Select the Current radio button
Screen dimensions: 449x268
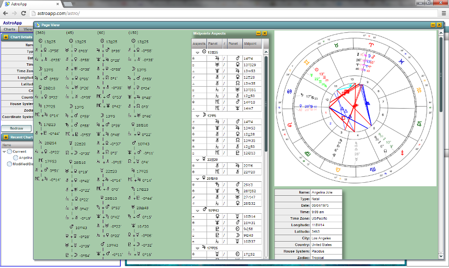[9, 151]
